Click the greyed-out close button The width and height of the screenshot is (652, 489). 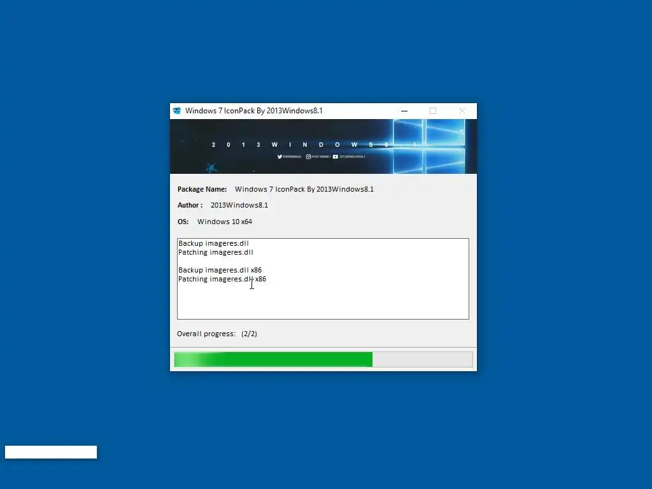(462, 111)
